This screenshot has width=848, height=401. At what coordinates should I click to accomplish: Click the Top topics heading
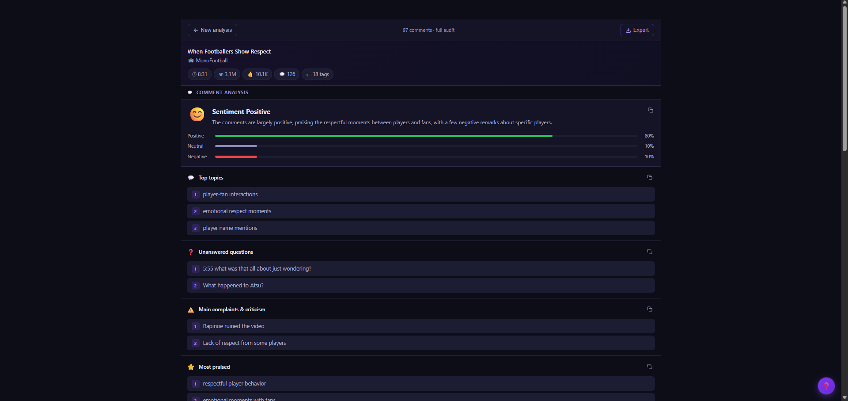[211, 178]
